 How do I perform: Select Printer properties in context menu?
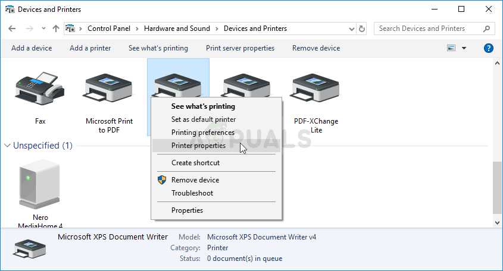click(x=217, y=146)
